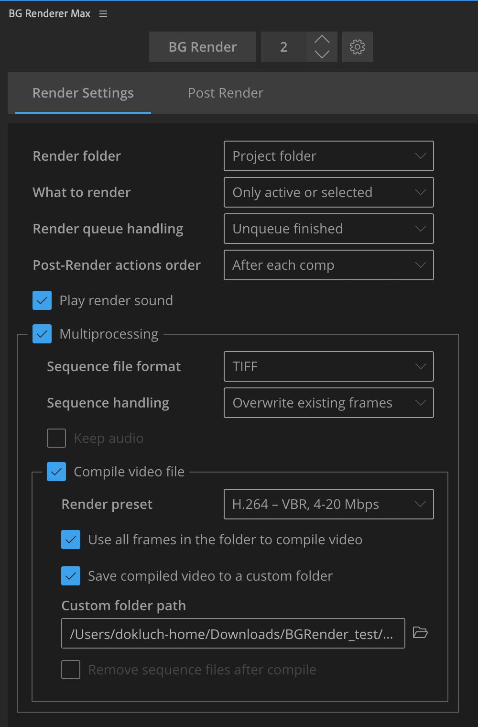
Task: Edit the Custom folder path field
Action: click(233, 633)
